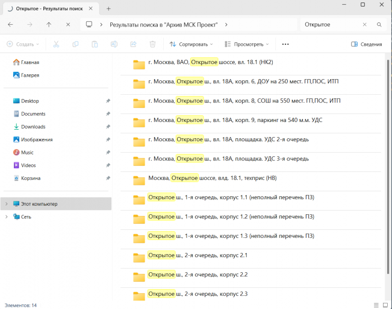Click the Paste clipboard icon
The width and height of the screenshot is (392, 309).
(x=95, y=44)
